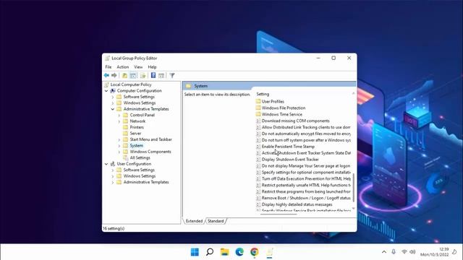This screenshot has width=463, height=260.
Task: Click the policy icon beside Download missing COM components
Action: (258, 121)
